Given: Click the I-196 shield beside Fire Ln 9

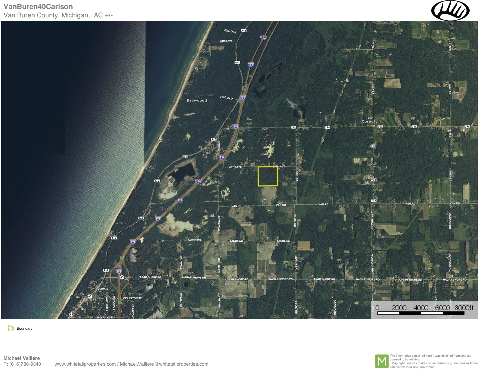Looking at the screenshot, I should tap(263, 38).
